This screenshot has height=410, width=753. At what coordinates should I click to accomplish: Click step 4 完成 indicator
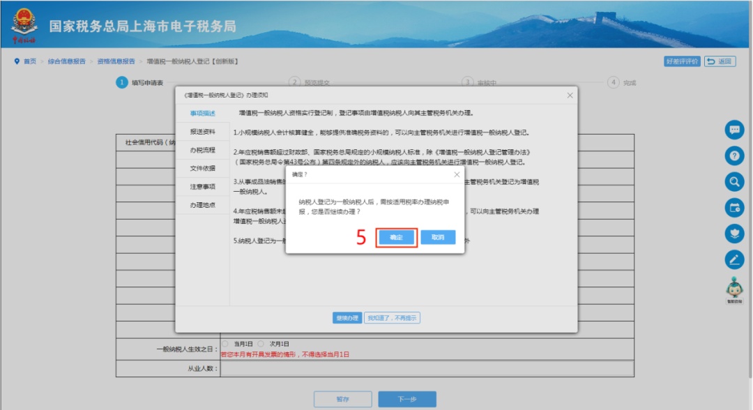pos(621,82)
